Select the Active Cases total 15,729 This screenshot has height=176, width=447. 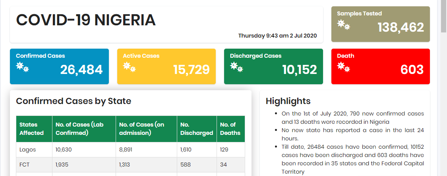tap(191, 70)
